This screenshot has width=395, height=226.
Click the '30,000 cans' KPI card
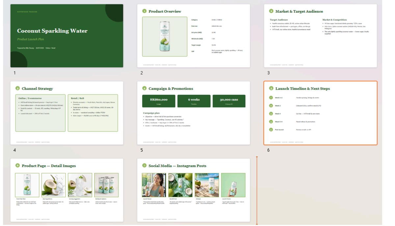(229, 101)
